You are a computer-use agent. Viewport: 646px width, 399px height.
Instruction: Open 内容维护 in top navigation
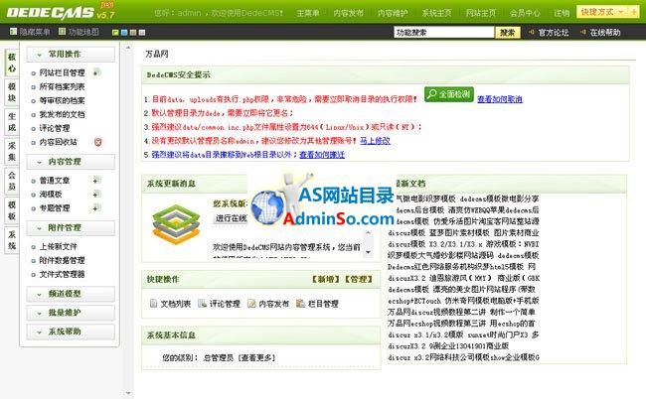393,13
